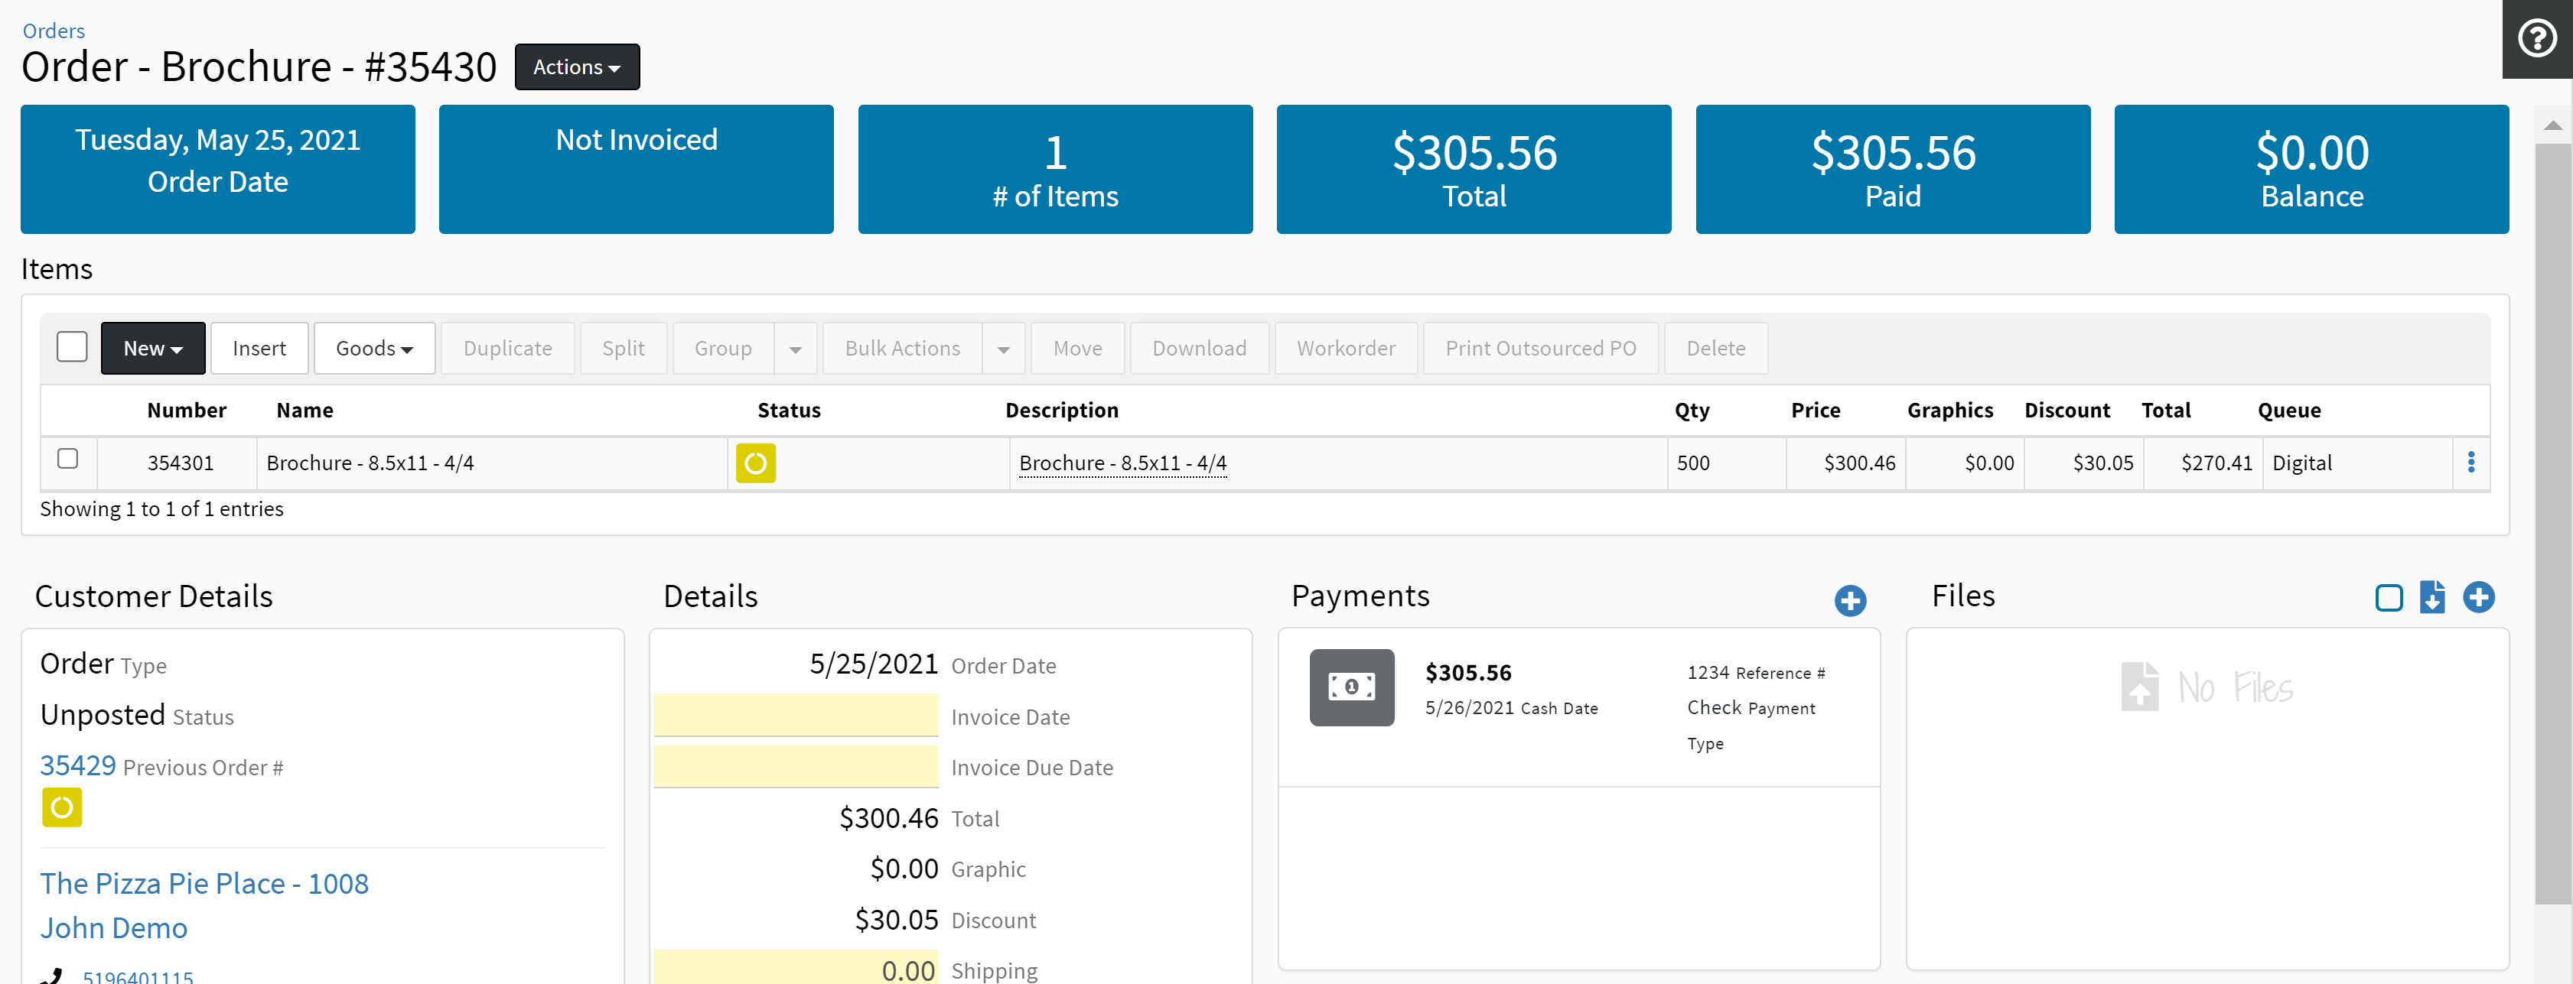Add a new file with plus icon
This screenshot has height=984, width=2573.
click(2478, 597)
